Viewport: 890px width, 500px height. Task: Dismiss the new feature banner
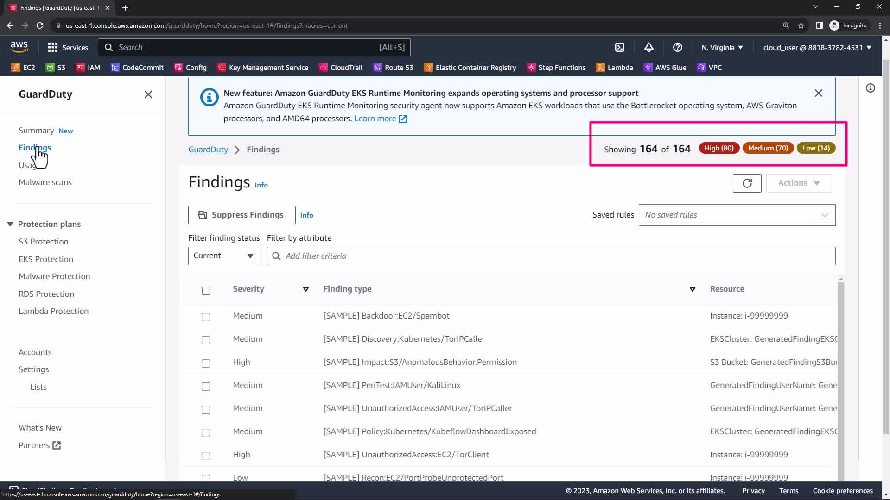[819, 93]
